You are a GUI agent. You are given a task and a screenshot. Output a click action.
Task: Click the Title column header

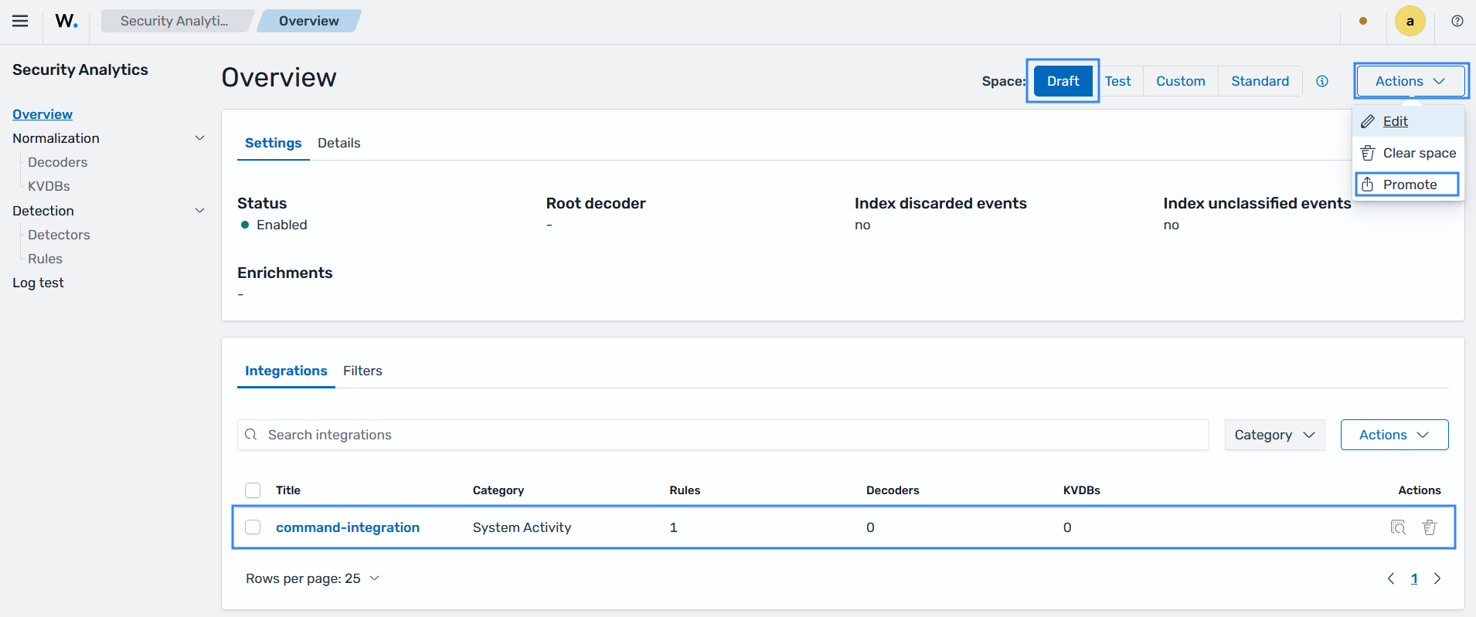point(288,490)
